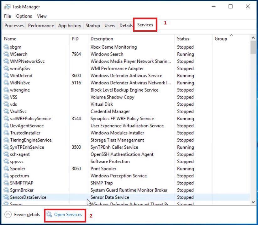Image resolution: width=258 pixels, height=225 pixels.
Task: Switch to the Users tab
Action: point(110,25)
